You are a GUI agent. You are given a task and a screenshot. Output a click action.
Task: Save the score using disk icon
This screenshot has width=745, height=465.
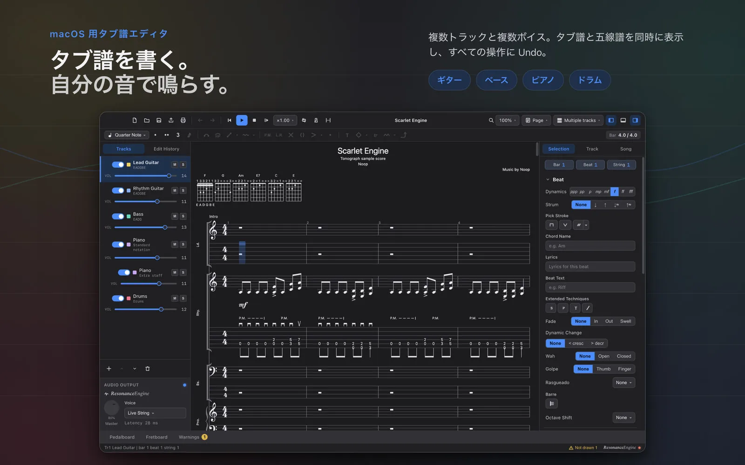coord(159,120)
